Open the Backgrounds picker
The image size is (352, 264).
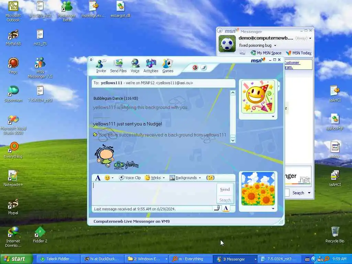pyautogui.click(x=183, y=178)
